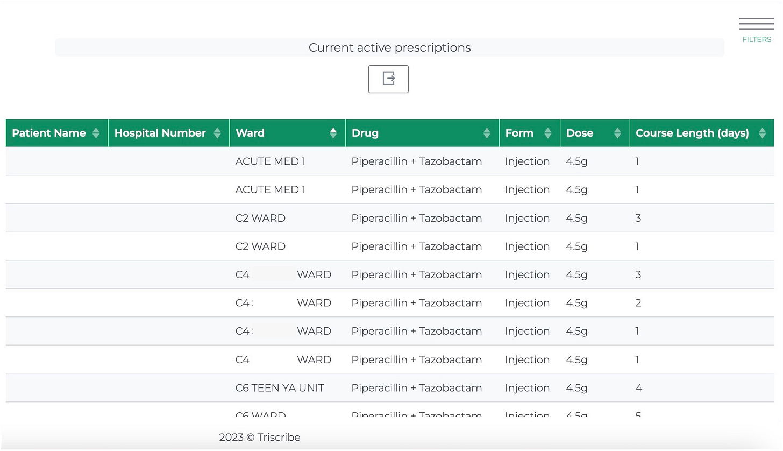Select Injection in C2 WARD 3-day row
Viewport: 783px width, 451px height.
pyautogui.click(x=527, y=218)
